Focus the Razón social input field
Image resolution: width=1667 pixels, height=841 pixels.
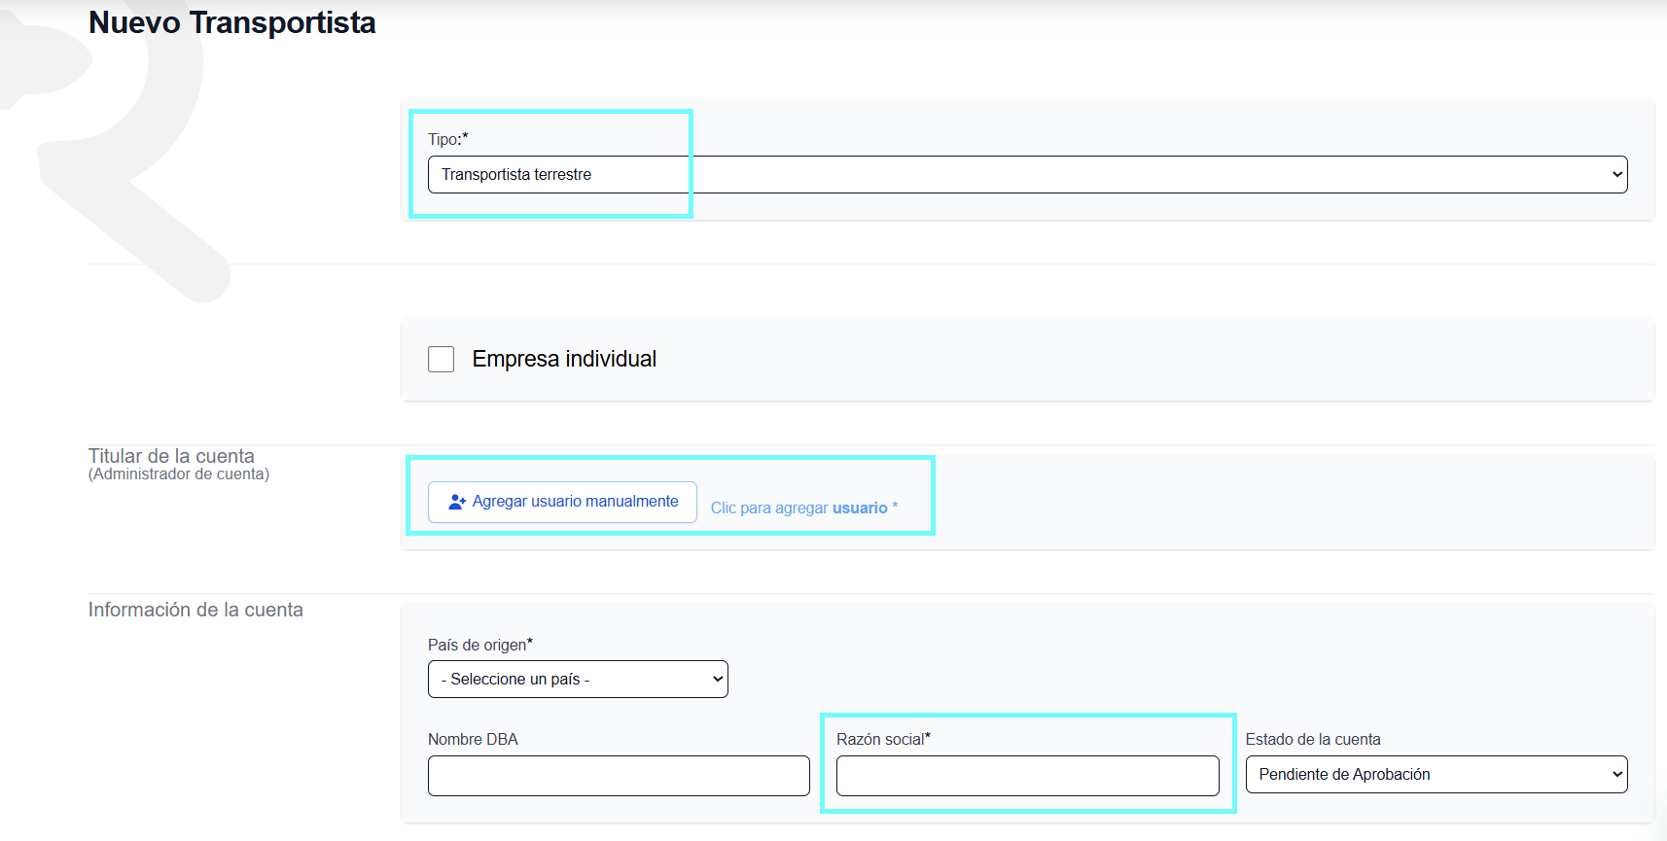[x=1027, y=776]
